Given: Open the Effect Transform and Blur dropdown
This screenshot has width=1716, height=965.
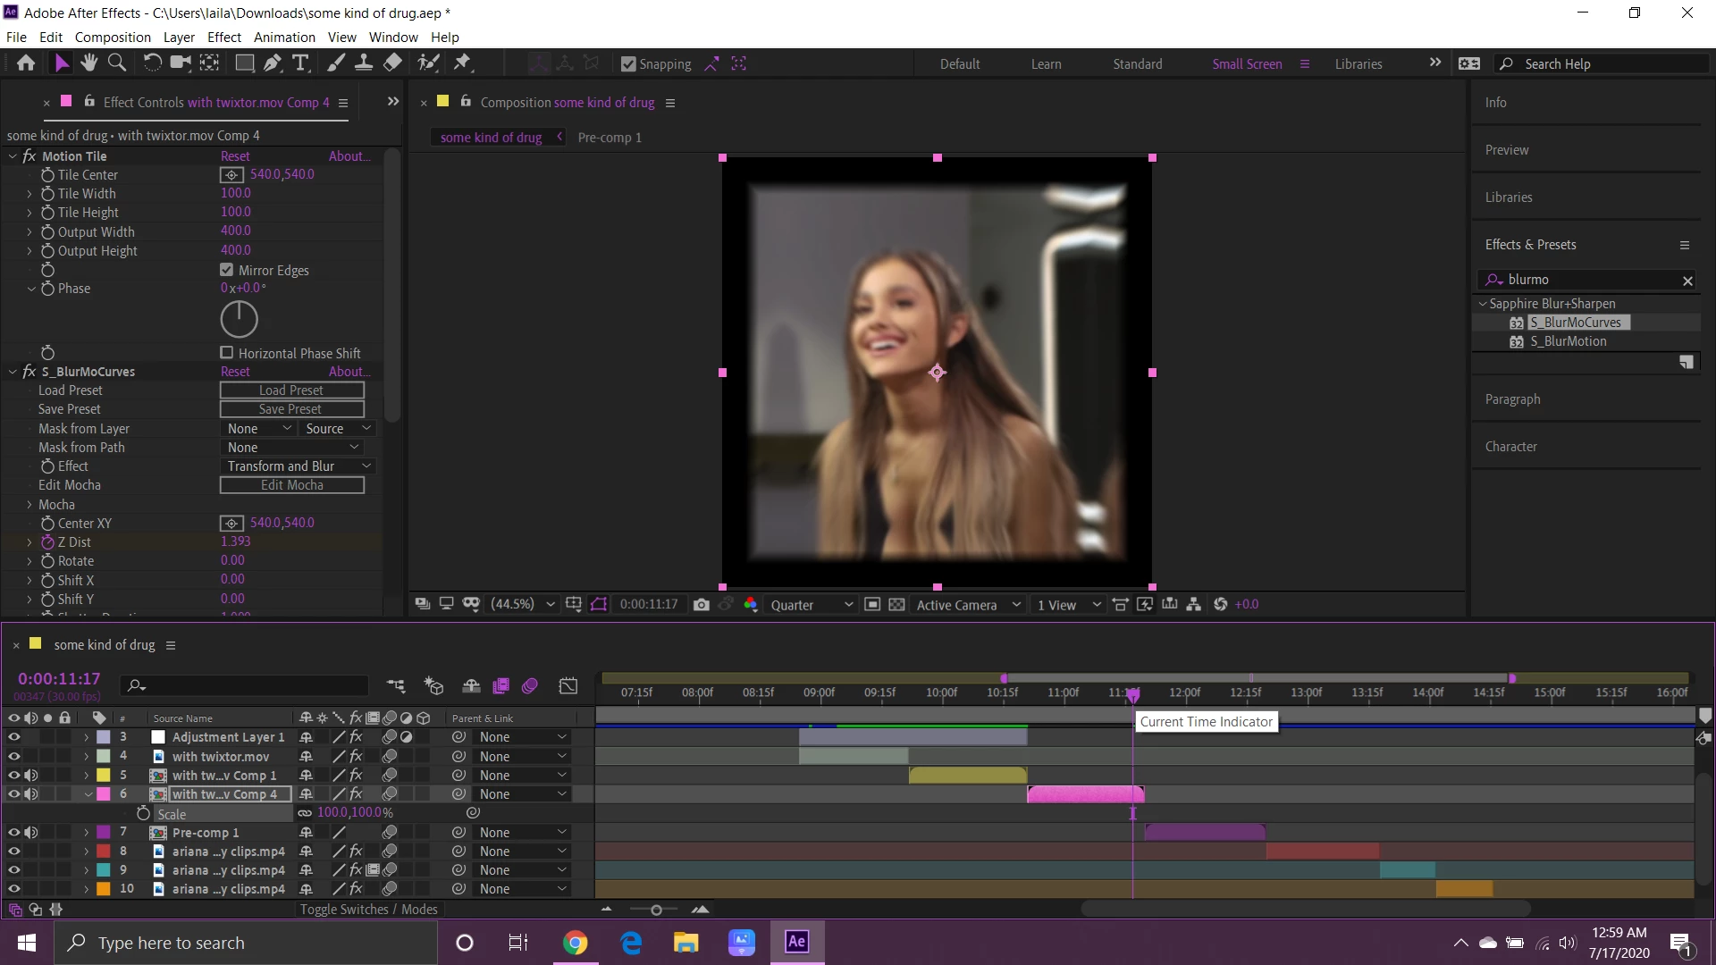Looking at the screenshot, I should tap(297, 466).
